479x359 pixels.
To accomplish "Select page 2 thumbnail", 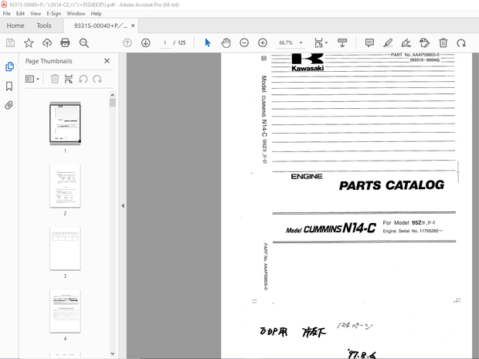I will pos(65,186).
